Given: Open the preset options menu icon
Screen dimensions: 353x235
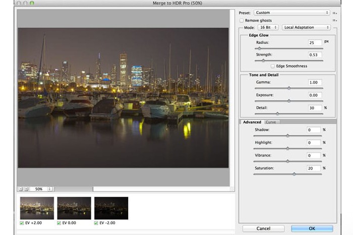Looking at the screenshot, I should [x=334, y=13].
